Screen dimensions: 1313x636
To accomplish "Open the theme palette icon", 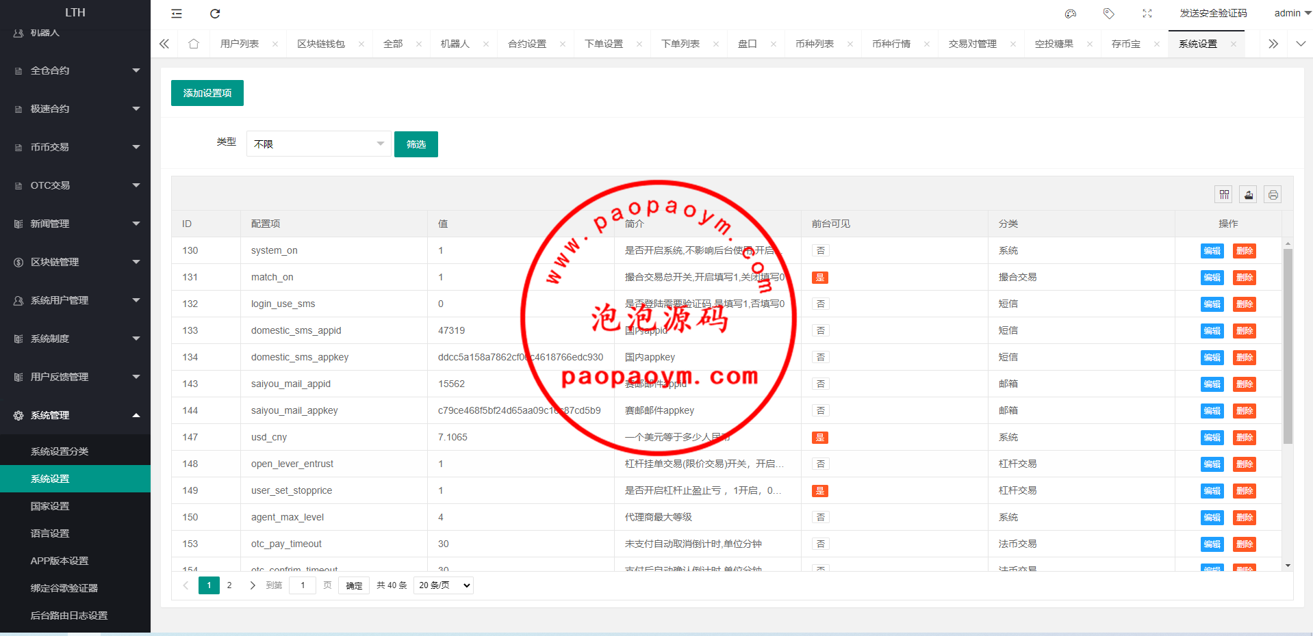I will point(1071,14).
